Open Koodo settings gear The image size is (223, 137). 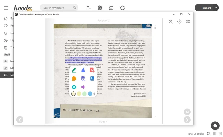[100, 8]
